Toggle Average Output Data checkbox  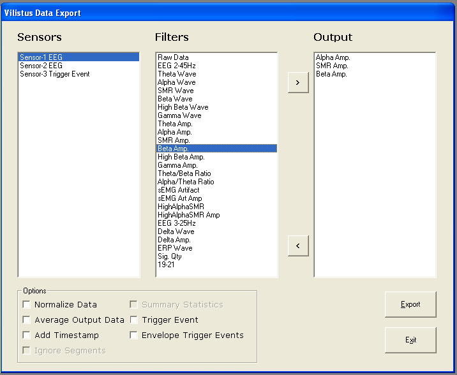click(27, 320)
